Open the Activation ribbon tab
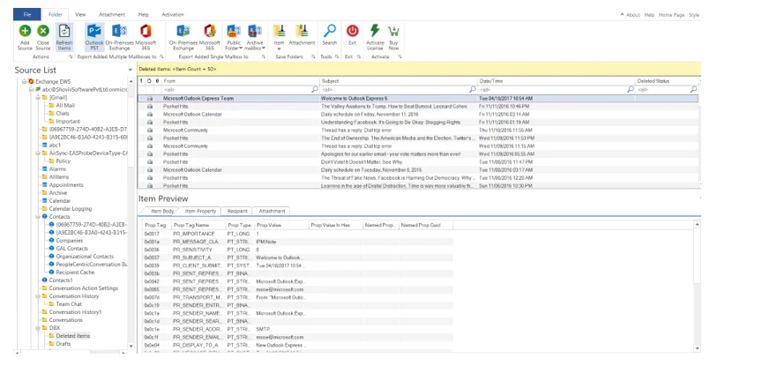Viewport: 762px width, 374px height. (173, 15)
